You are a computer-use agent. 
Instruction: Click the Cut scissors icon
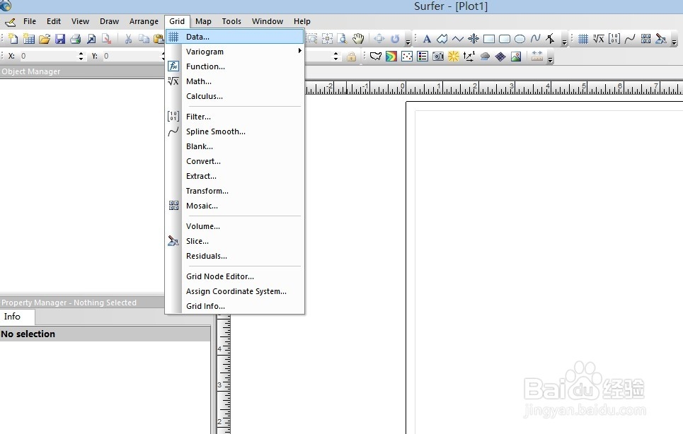(x=128, y=39)
